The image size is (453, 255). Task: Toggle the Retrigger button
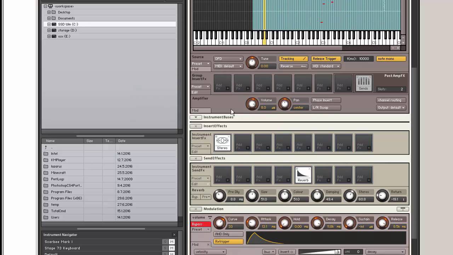228,242
